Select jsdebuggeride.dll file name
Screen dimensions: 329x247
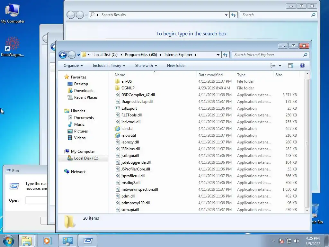[x=136, y=162]
